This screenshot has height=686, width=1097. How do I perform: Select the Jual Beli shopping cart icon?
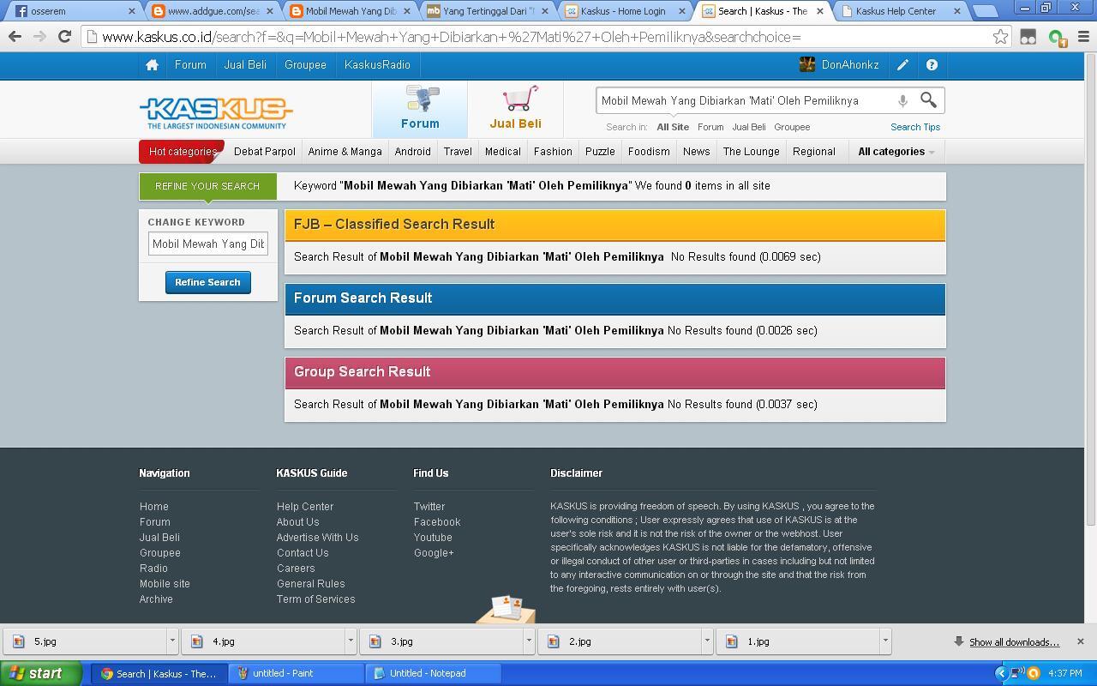click(515, 107)
